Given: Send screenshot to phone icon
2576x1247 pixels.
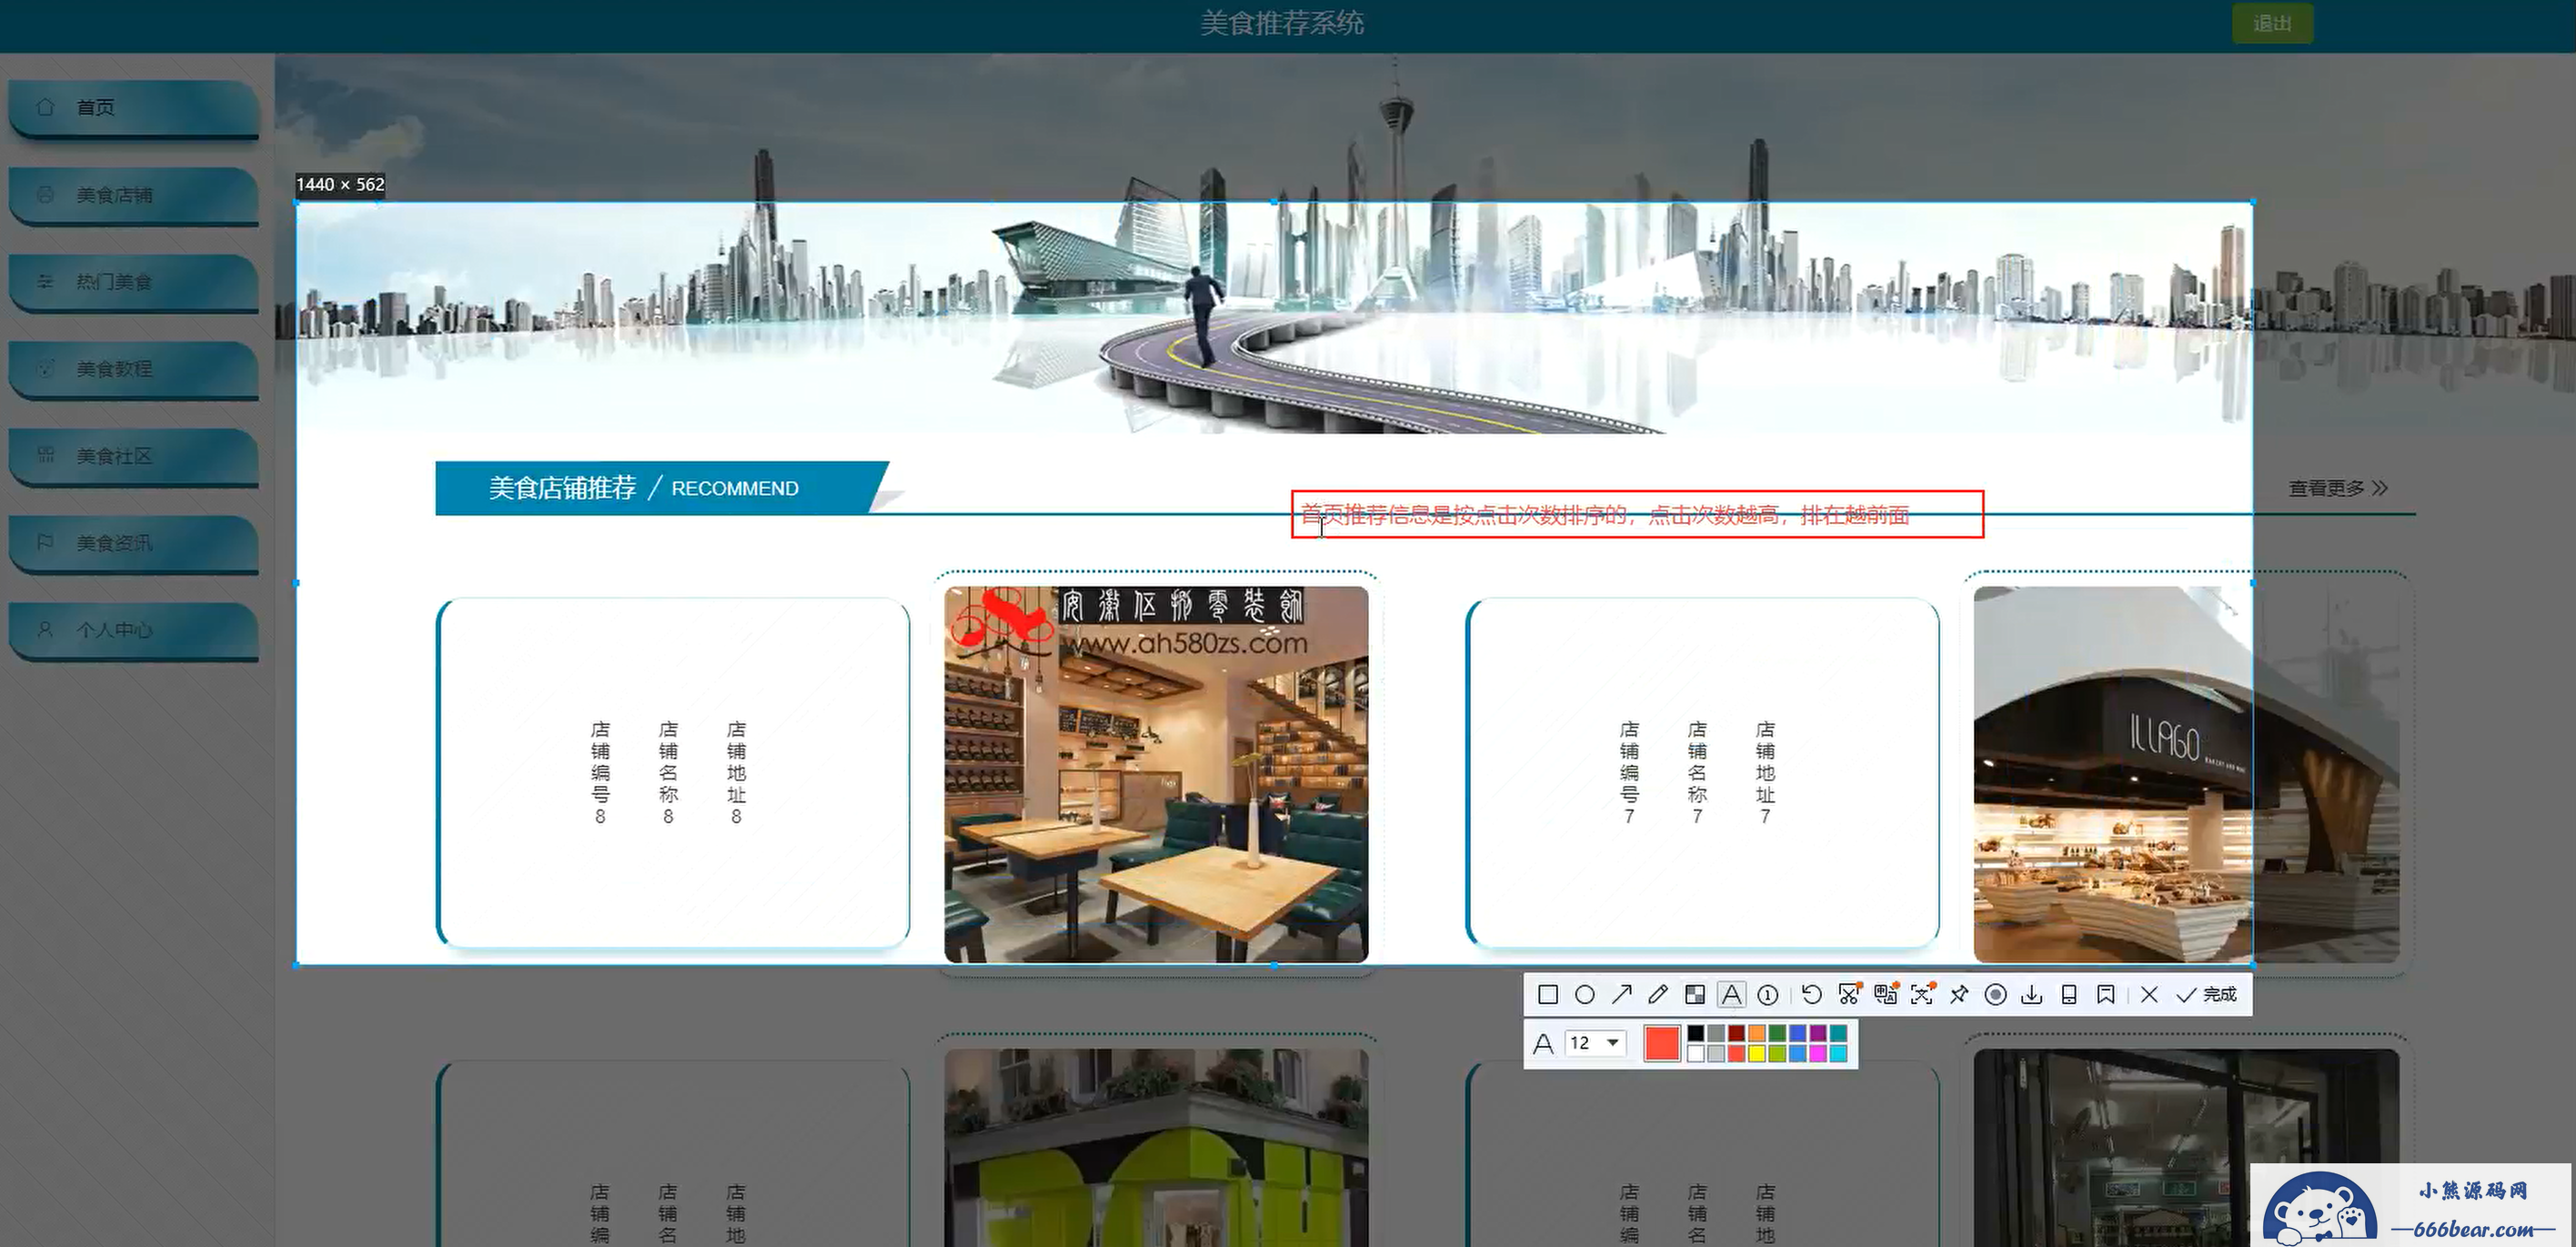Looking at the screenshot, I should (2069, 995).
